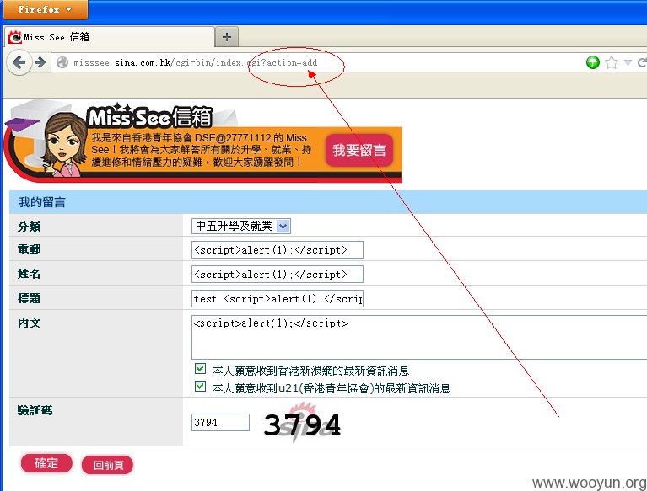647x491 pixels.
Task: Click the Miss See 信箱 banner logo
Action: click(x=150, y=116)
